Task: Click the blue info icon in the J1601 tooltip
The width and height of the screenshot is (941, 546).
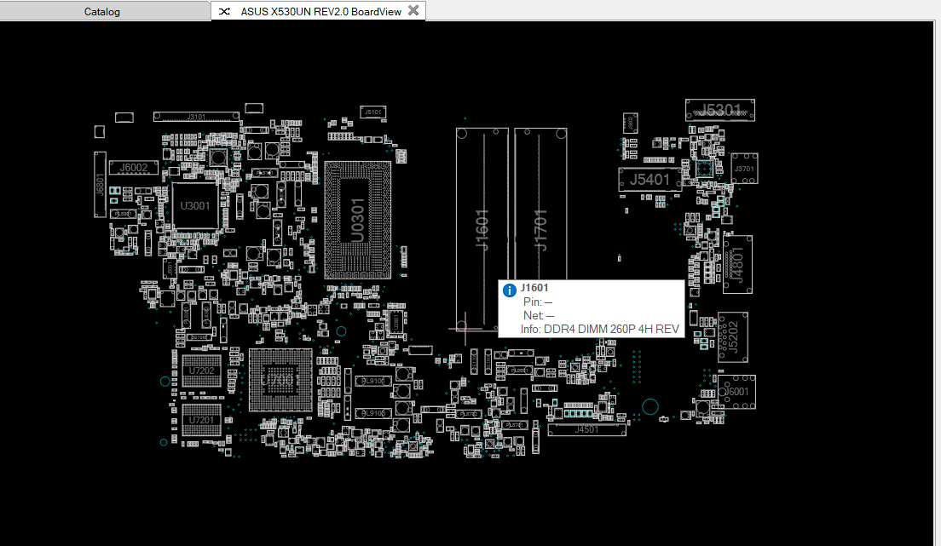Action: (x=510, y=290)
